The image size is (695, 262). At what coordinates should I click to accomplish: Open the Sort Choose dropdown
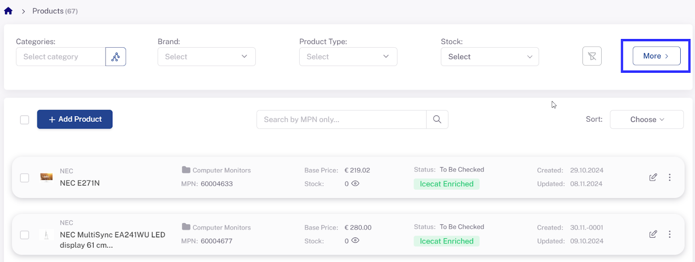point(646,120)
